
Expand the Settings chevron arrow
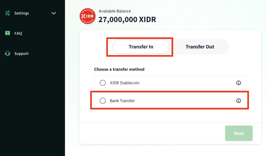54,13
